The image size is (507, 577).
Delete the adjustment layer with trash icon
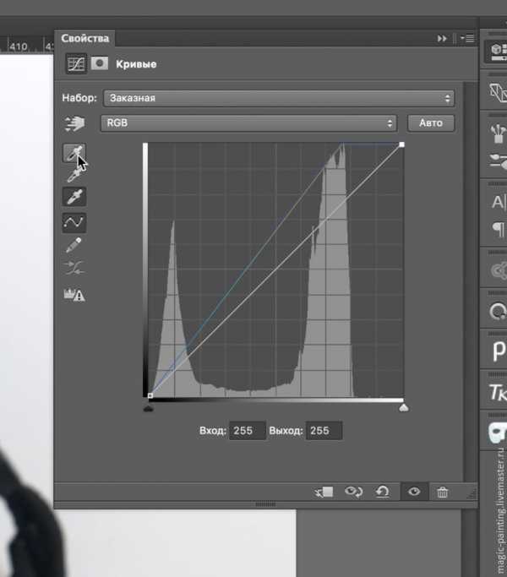(443, 492)
